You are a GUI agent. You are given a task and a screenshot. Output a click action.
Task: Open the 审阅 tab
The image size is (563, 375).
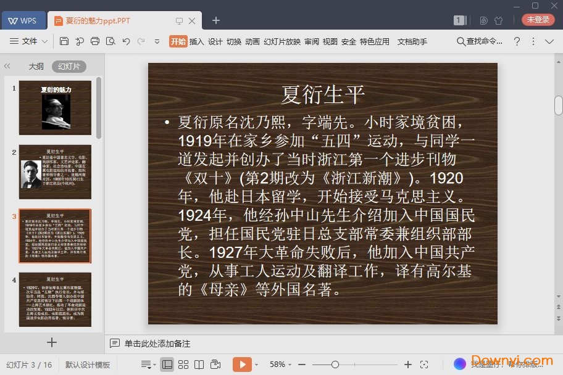click(x=312, y=41)
